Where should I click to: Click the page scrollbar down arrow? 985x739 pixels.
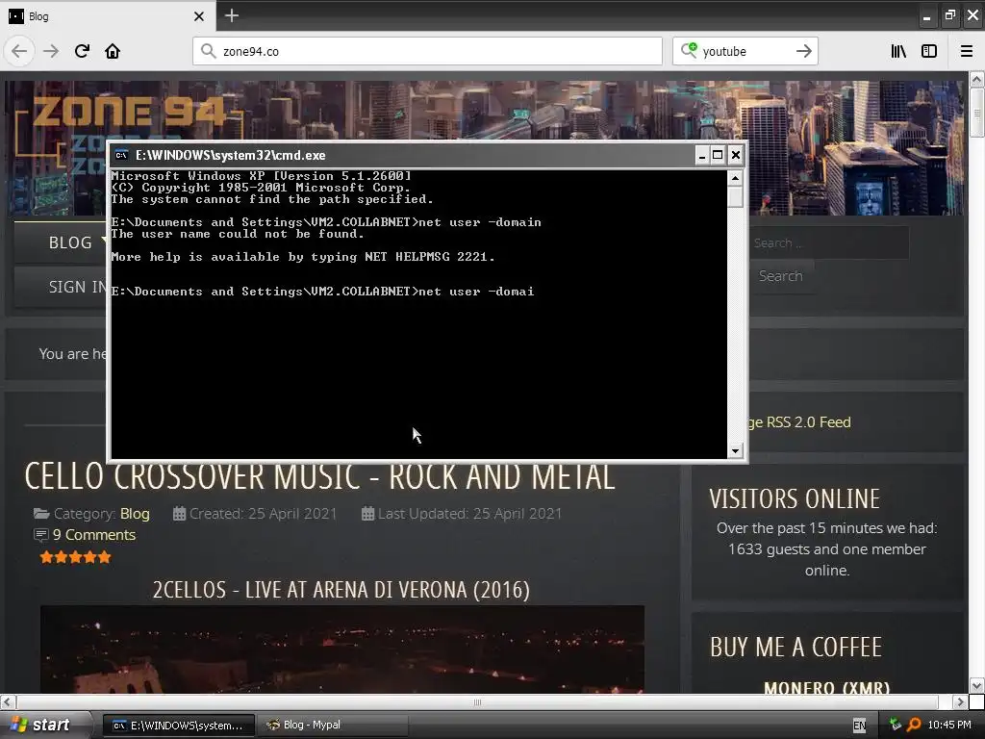pos(976,685)
